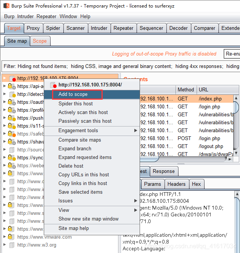Choose Save selected items
The image size is (240, 253).
click(x=92, y=192)
